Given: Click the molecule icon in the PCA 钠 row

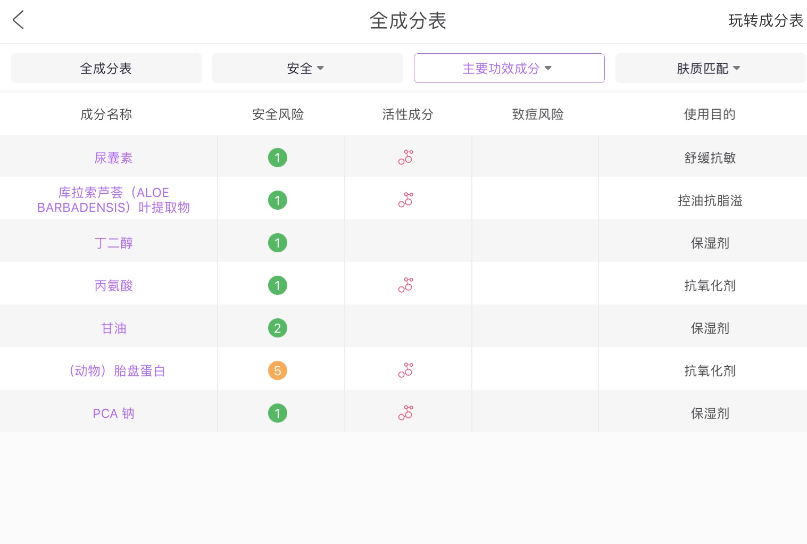Looking at the screenshot, I should (x=405, y=413).
